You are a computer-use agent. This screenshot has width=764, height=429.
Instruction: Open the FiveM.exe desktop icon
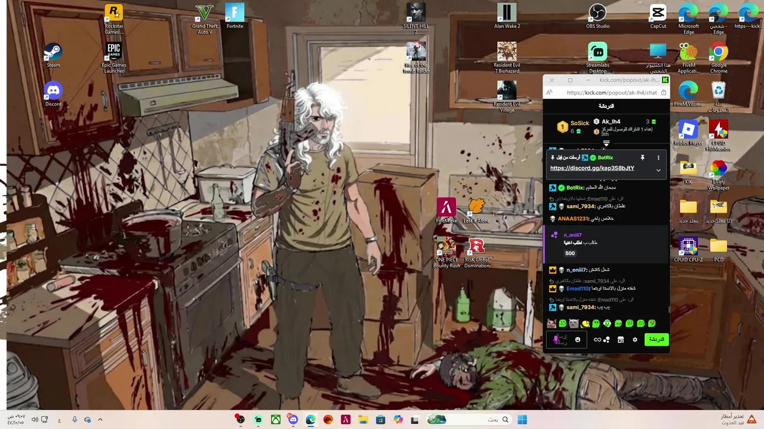446,211
